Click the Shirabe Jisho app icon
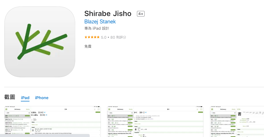This screenshot has height=137, width=264. [40, 42]
